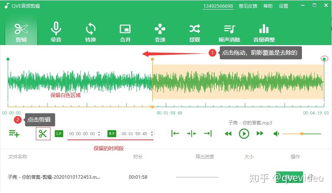The image size is (332, 193).
Task: Click the orange marker on the timeline ruler
Action: coord(152,107)
